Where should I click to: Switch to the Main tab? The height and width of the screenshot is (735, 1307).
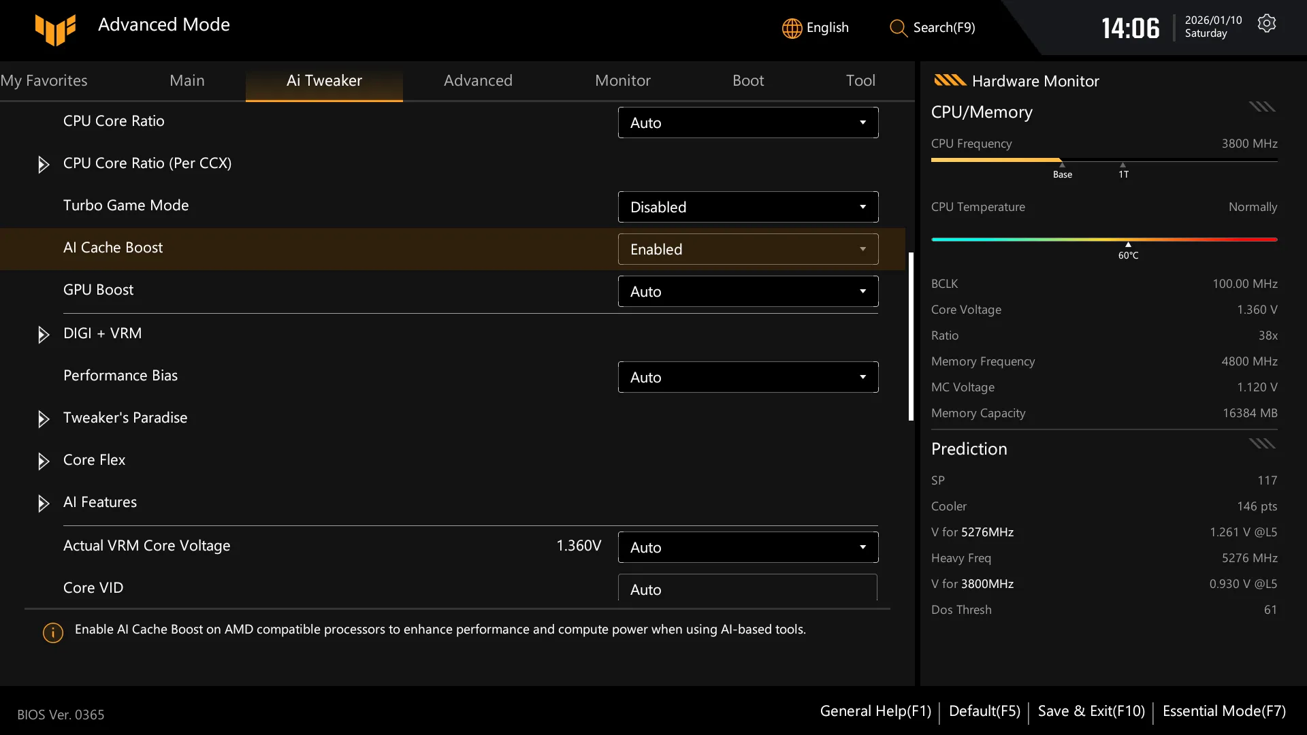pyautogui.click(x=187, y=80)
